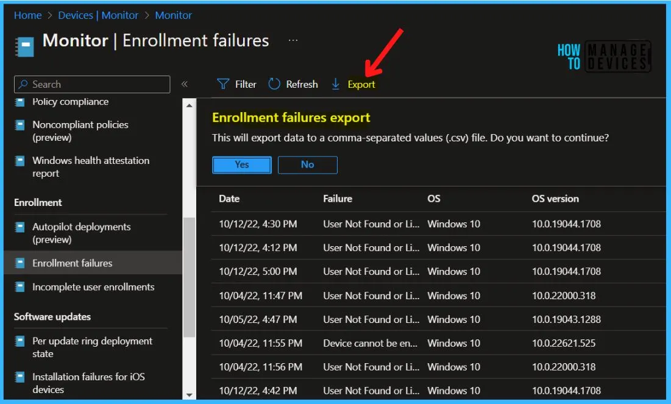Open Autopilot deployments (preview)
The width and height of the screenshot is (671, 404).
click(x=81, y=233)
